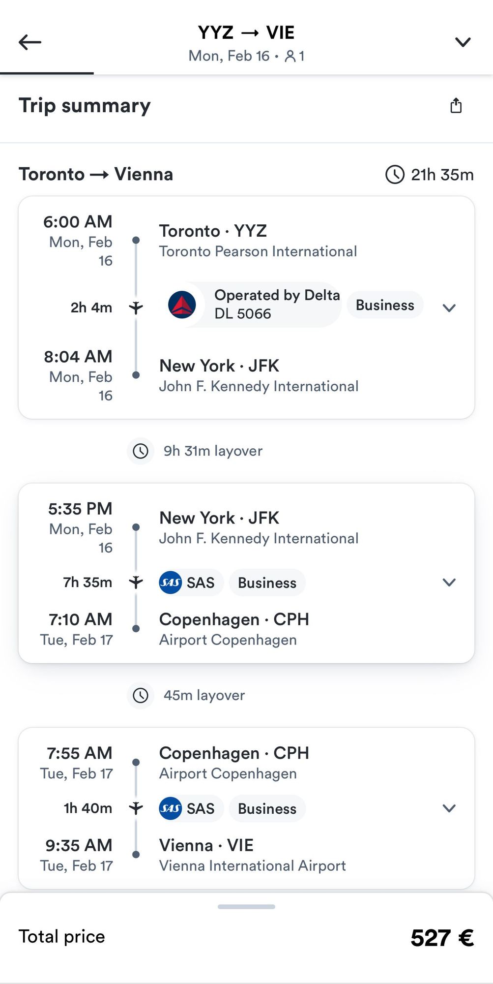Tap Business badge on Copenhagen–Vienna segment
493x984 pixels.
267,808
